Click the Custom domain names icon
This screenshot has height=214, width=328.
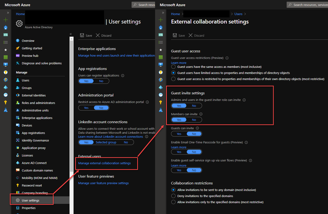[x=18, y=170]
